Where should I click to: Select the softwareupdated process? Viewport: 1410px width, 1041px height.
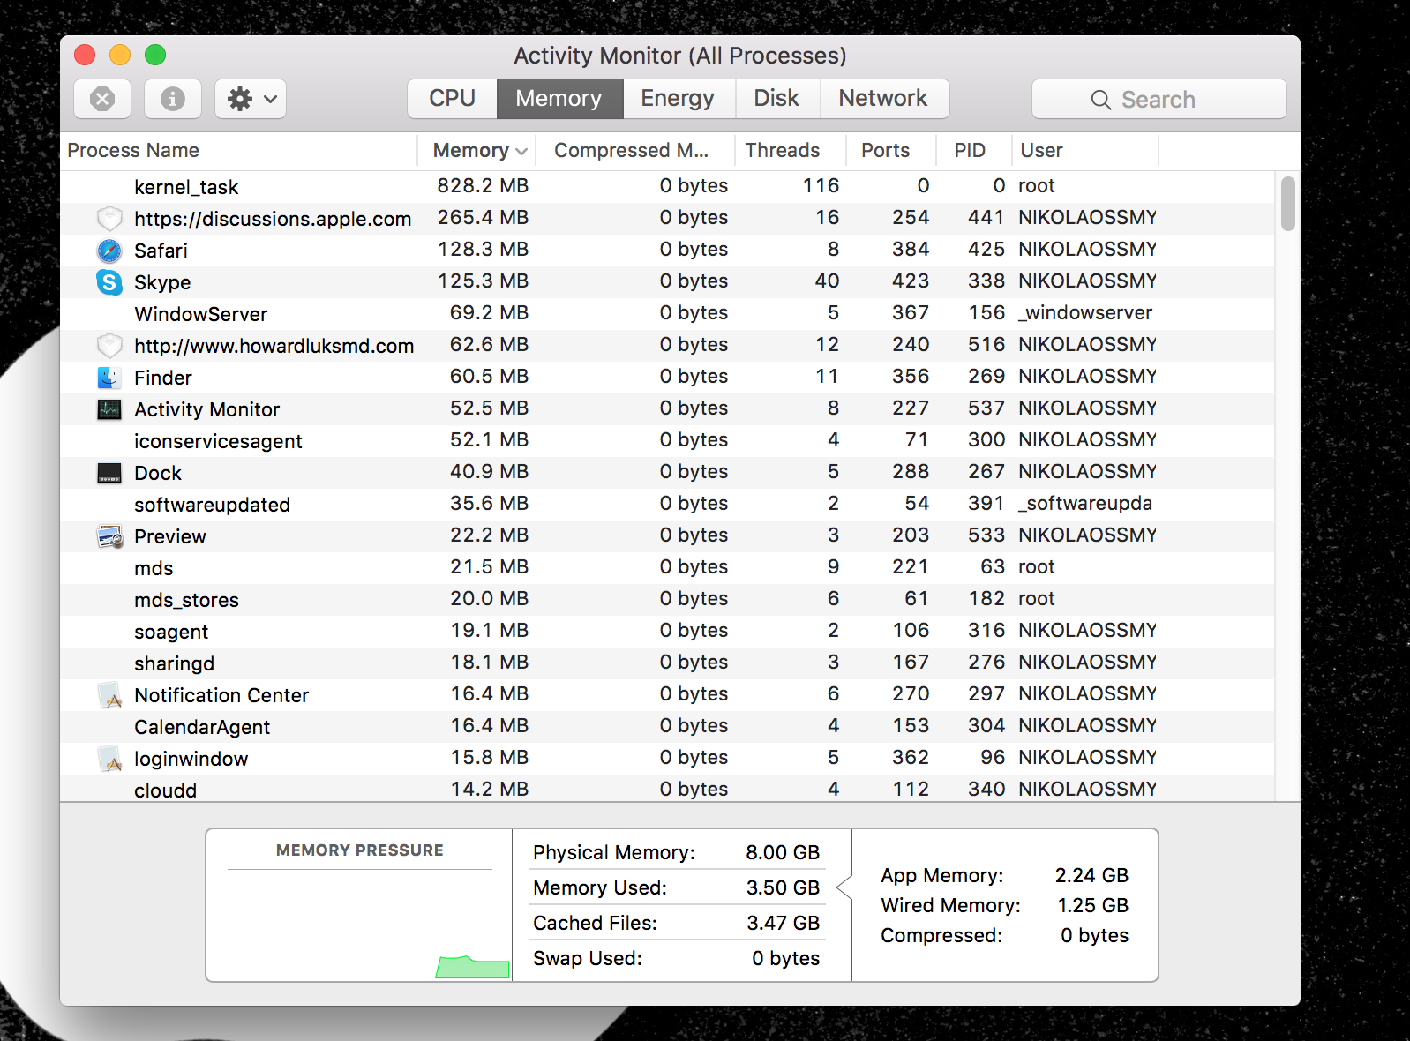[667, 505]
